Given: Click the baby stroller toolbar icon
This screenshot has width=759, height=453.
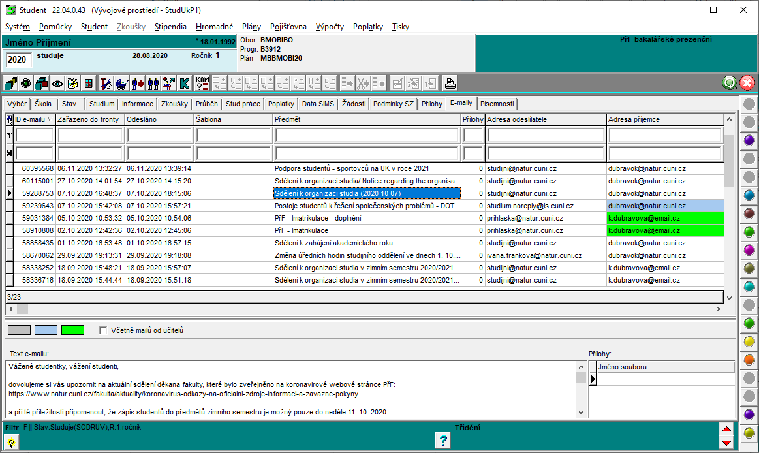Looking at the screenshot, I should click(122, 84).
